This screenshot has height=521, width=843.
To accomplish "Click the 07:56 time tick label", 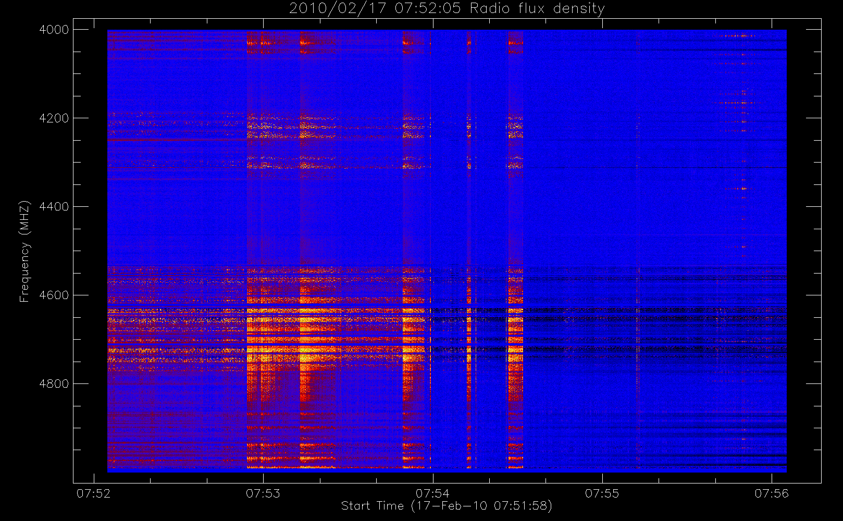I will [x=772, y=493].
